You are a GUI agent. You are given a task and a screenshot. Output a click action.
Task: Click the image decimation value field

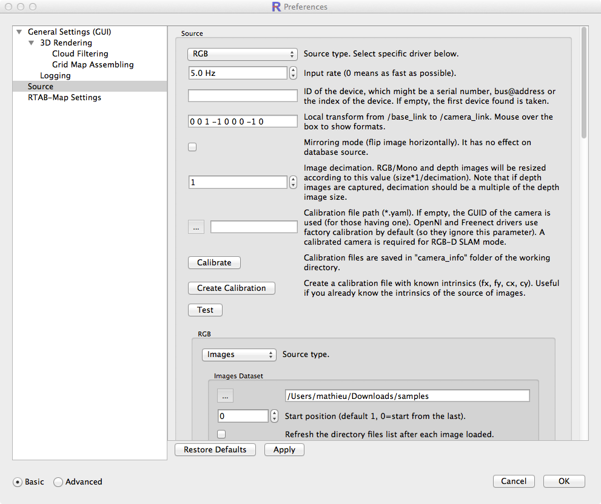pyautogui.click(x=238, y=182)
